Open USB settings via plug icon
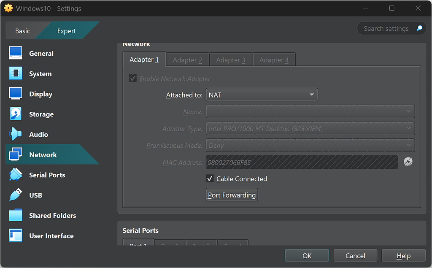 pyautogui.click(x=16, y=195)
